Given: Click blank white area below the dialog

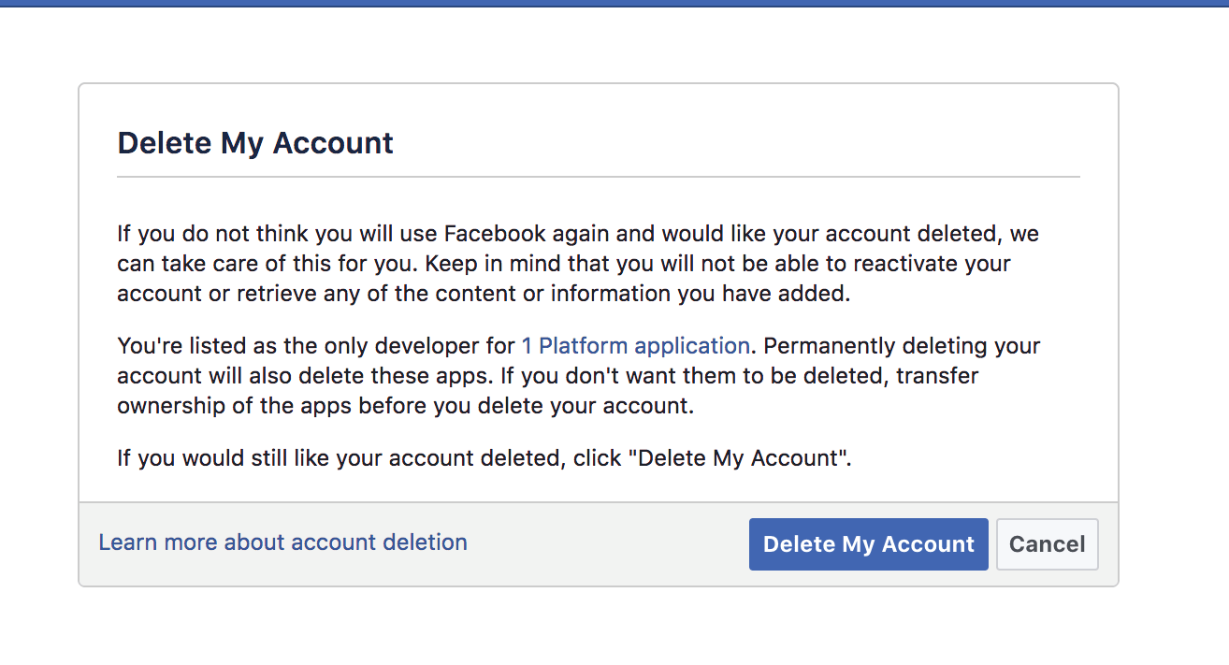Looking at the screenshot, I should [599, 627].
